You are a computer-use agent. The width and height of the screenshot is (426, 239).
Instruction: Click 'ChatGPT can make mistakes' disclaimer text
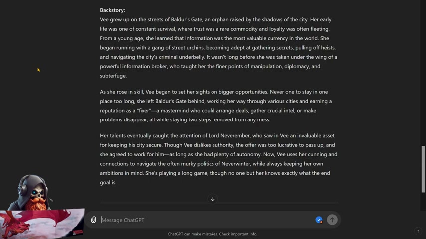pos(213,234)
